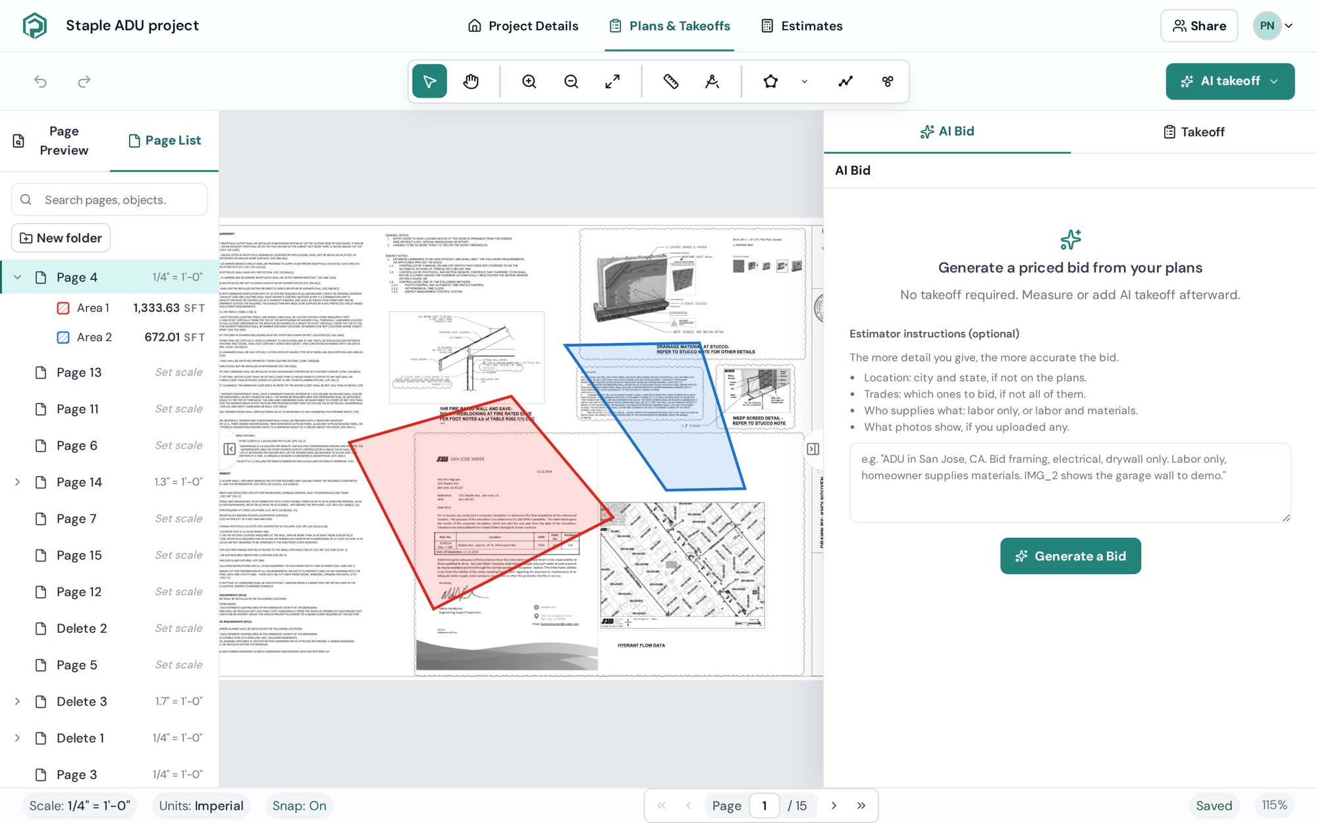Click the red Area 1 color swatch

click(x=63, y=308)
